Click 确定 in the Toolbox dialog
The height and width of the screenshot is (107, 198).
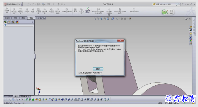click(98, 69)
